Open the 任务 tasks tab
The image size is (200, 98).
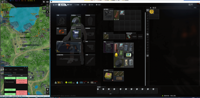click(91, 5)
